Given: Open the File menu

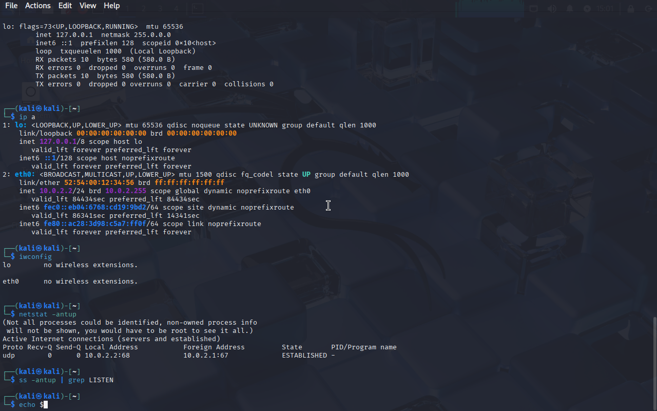Looking at the screenshot, I should [11, 6].
